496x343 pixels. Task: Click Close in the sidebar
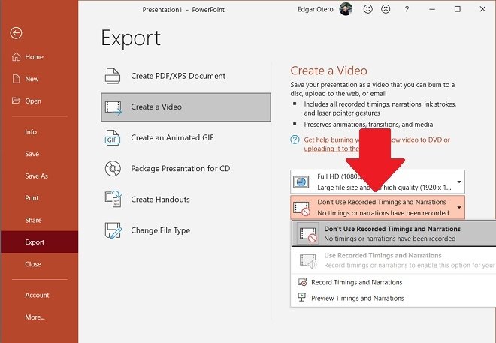coord(33,264)
